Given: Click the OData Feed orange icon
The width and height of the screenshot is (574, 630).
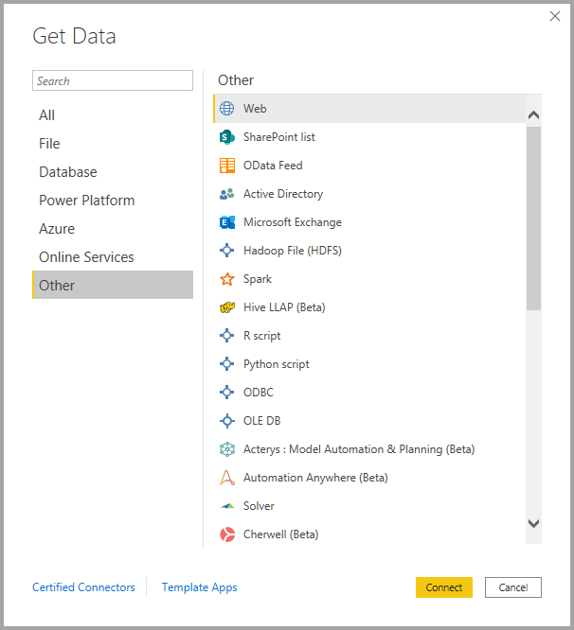Looking at the screenshot, I should point(227,166).
